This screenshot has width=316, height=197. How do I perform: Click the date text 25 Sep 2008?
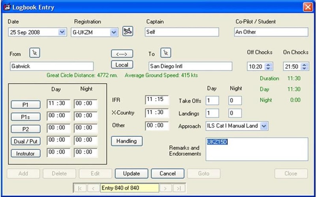click(x=25, y=32)
